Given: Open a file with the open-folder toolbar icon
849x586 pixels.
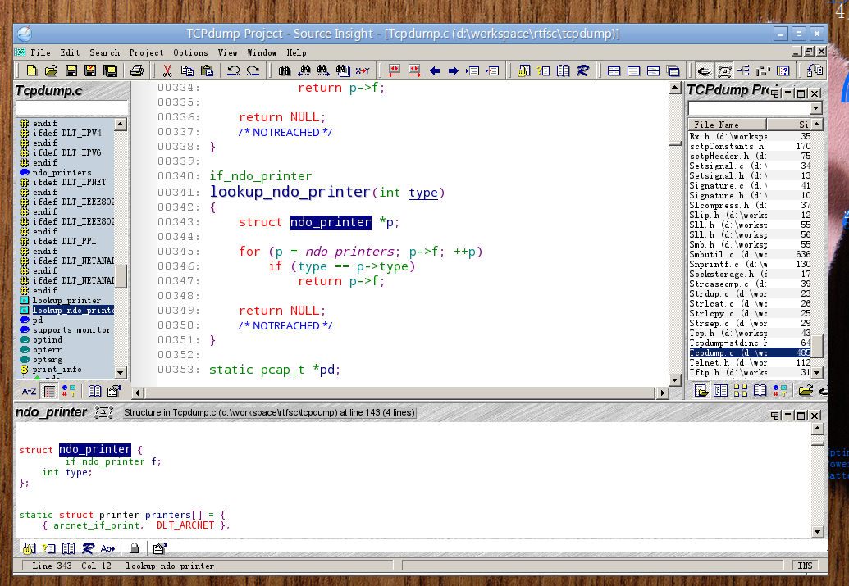Looking at the screenshot, I should click(x=51, y=70).
